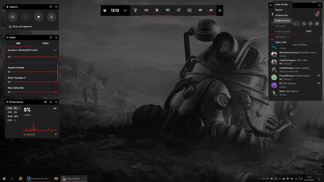
Task: Collapse the Speakers (Realtek) Audio section
Action: [x=55, y=50]
